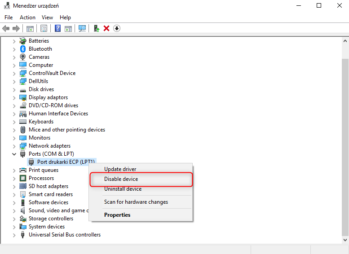Click Scan for hardware changes monitor icon
The width and height of the screenshot is (349, 254).
tap(82, 28)
